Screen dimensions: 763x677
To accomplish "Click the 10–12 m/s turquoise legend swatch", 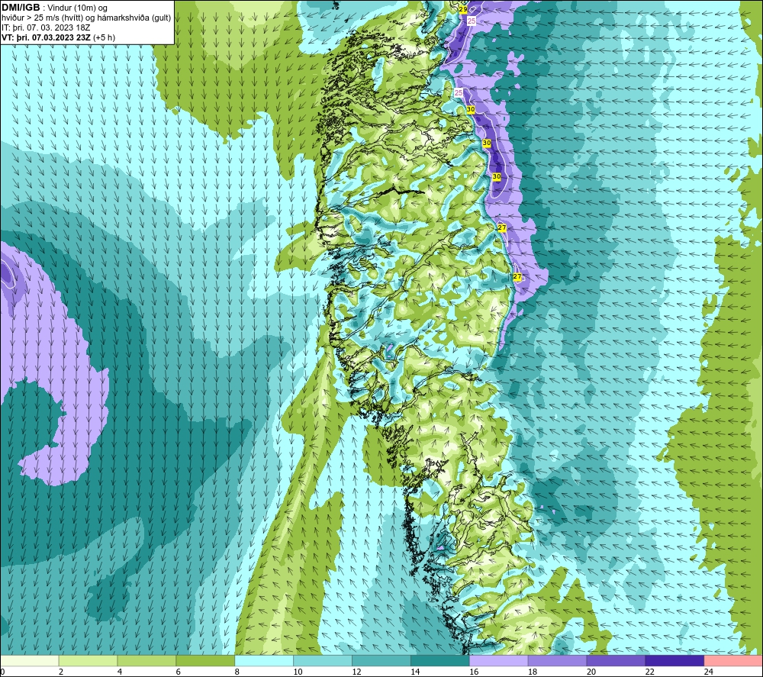I will [323, 661].
